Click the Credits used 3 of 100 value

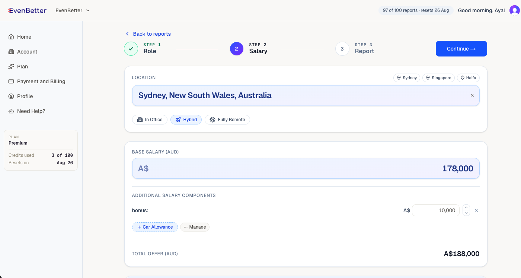pyautogui.click(x=62, y=155)
